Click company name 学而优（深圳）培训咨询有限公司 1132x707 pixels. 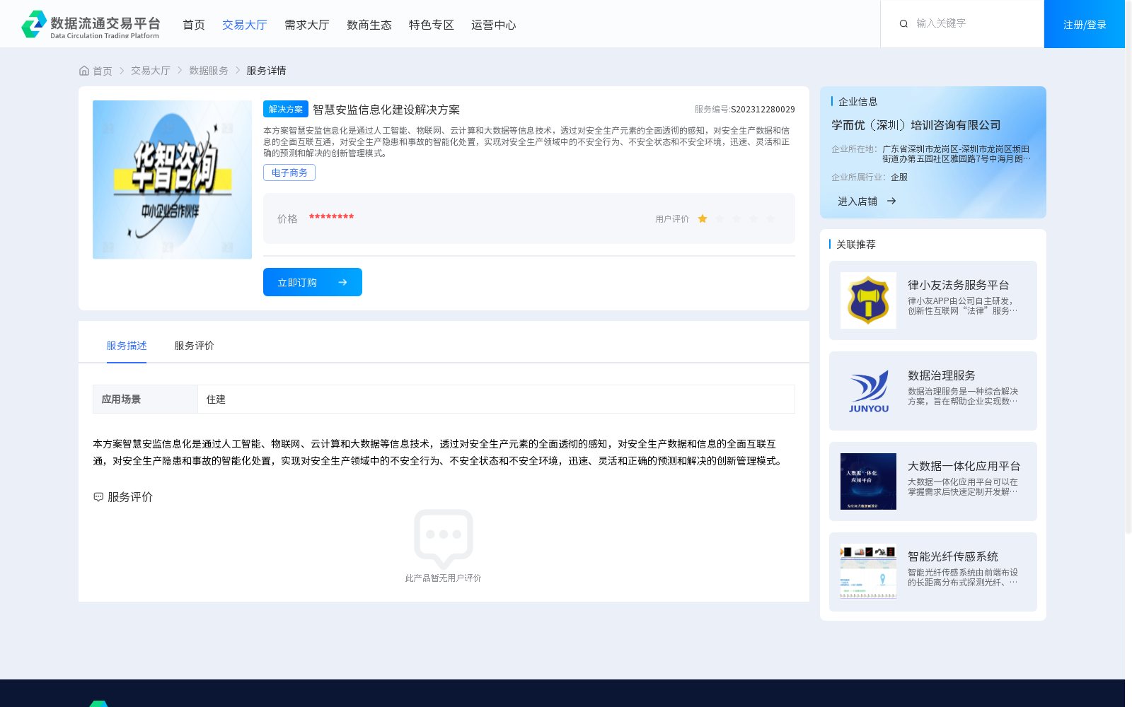pos(916,125)
